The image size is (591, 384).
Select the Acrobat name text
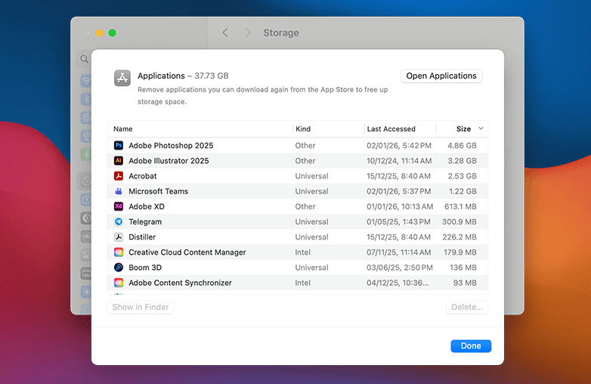point(143,176)
